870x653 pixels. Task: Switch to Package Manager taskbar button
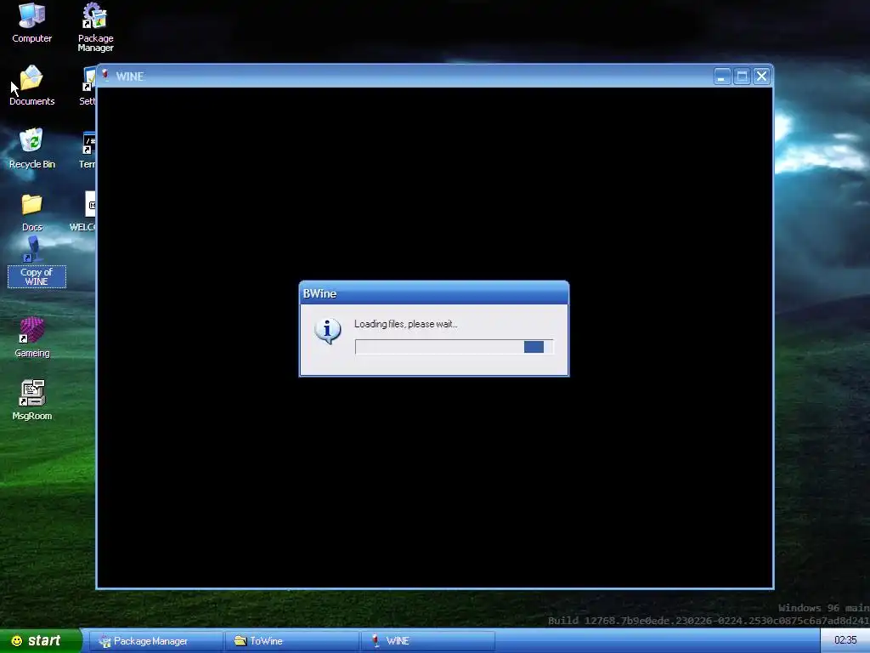click(155, 641)
